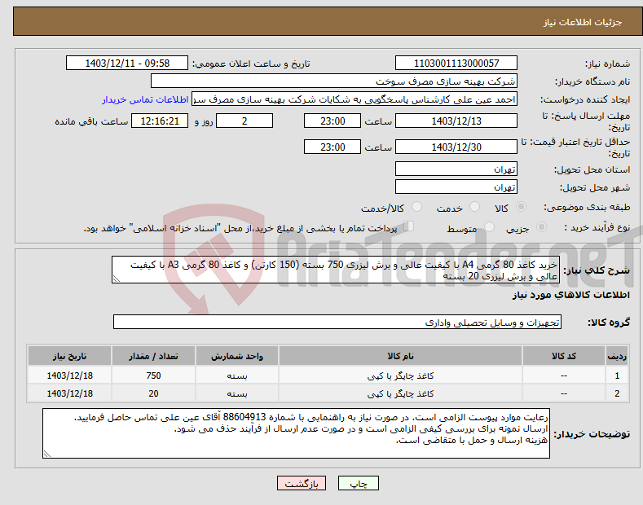Click date 1403/12/18 in row 2

(69, 393)
